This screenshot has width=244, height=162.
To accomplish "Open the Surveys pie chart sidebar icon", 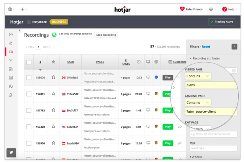I will click(x=11, y=86).
